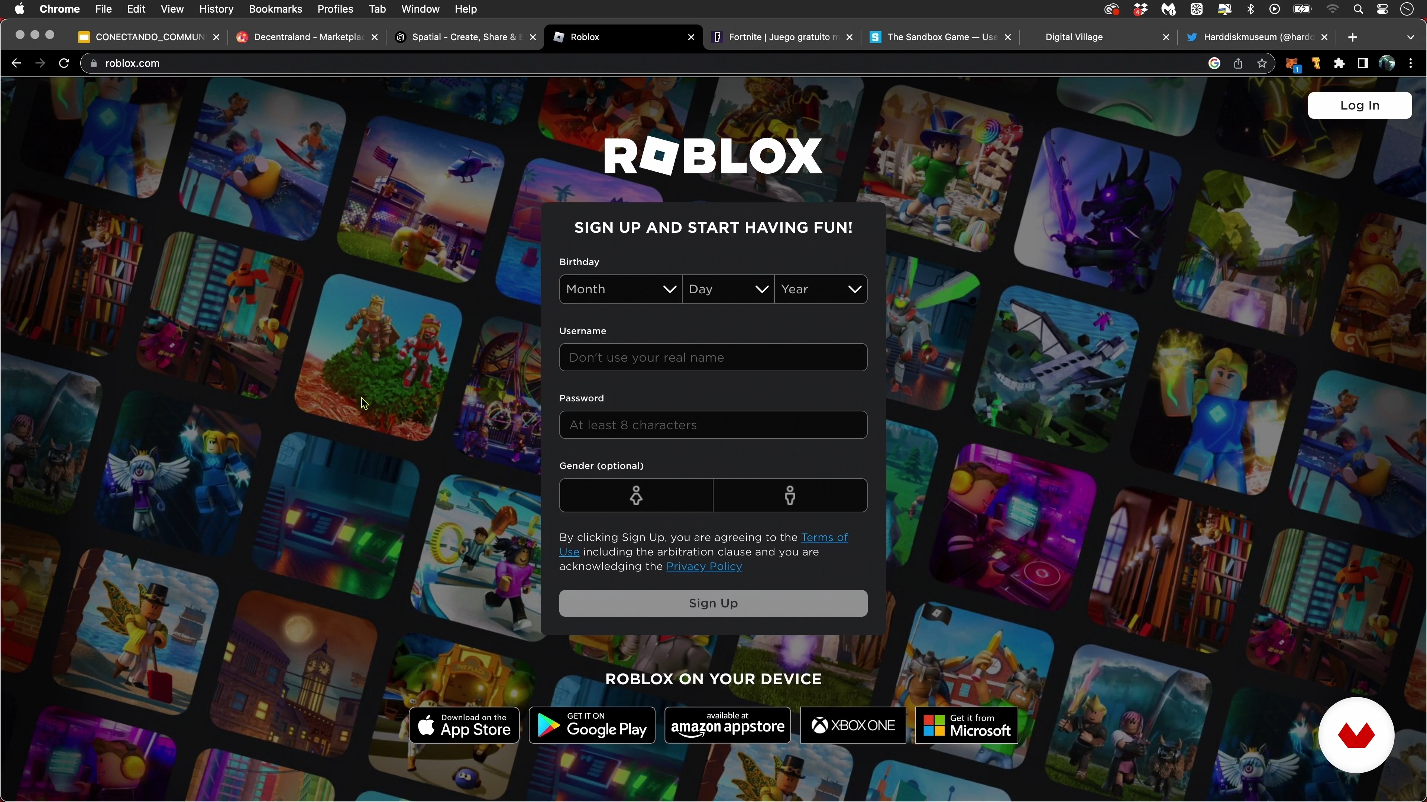Reload the page with the refresh icon
The height and width of the screenshot is (802, 1427).
[x=64, y=63]
